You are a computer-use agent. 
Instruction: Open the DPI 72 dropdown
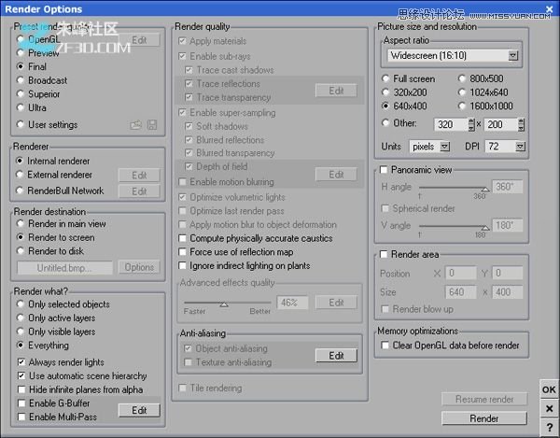tap(521, 147)
